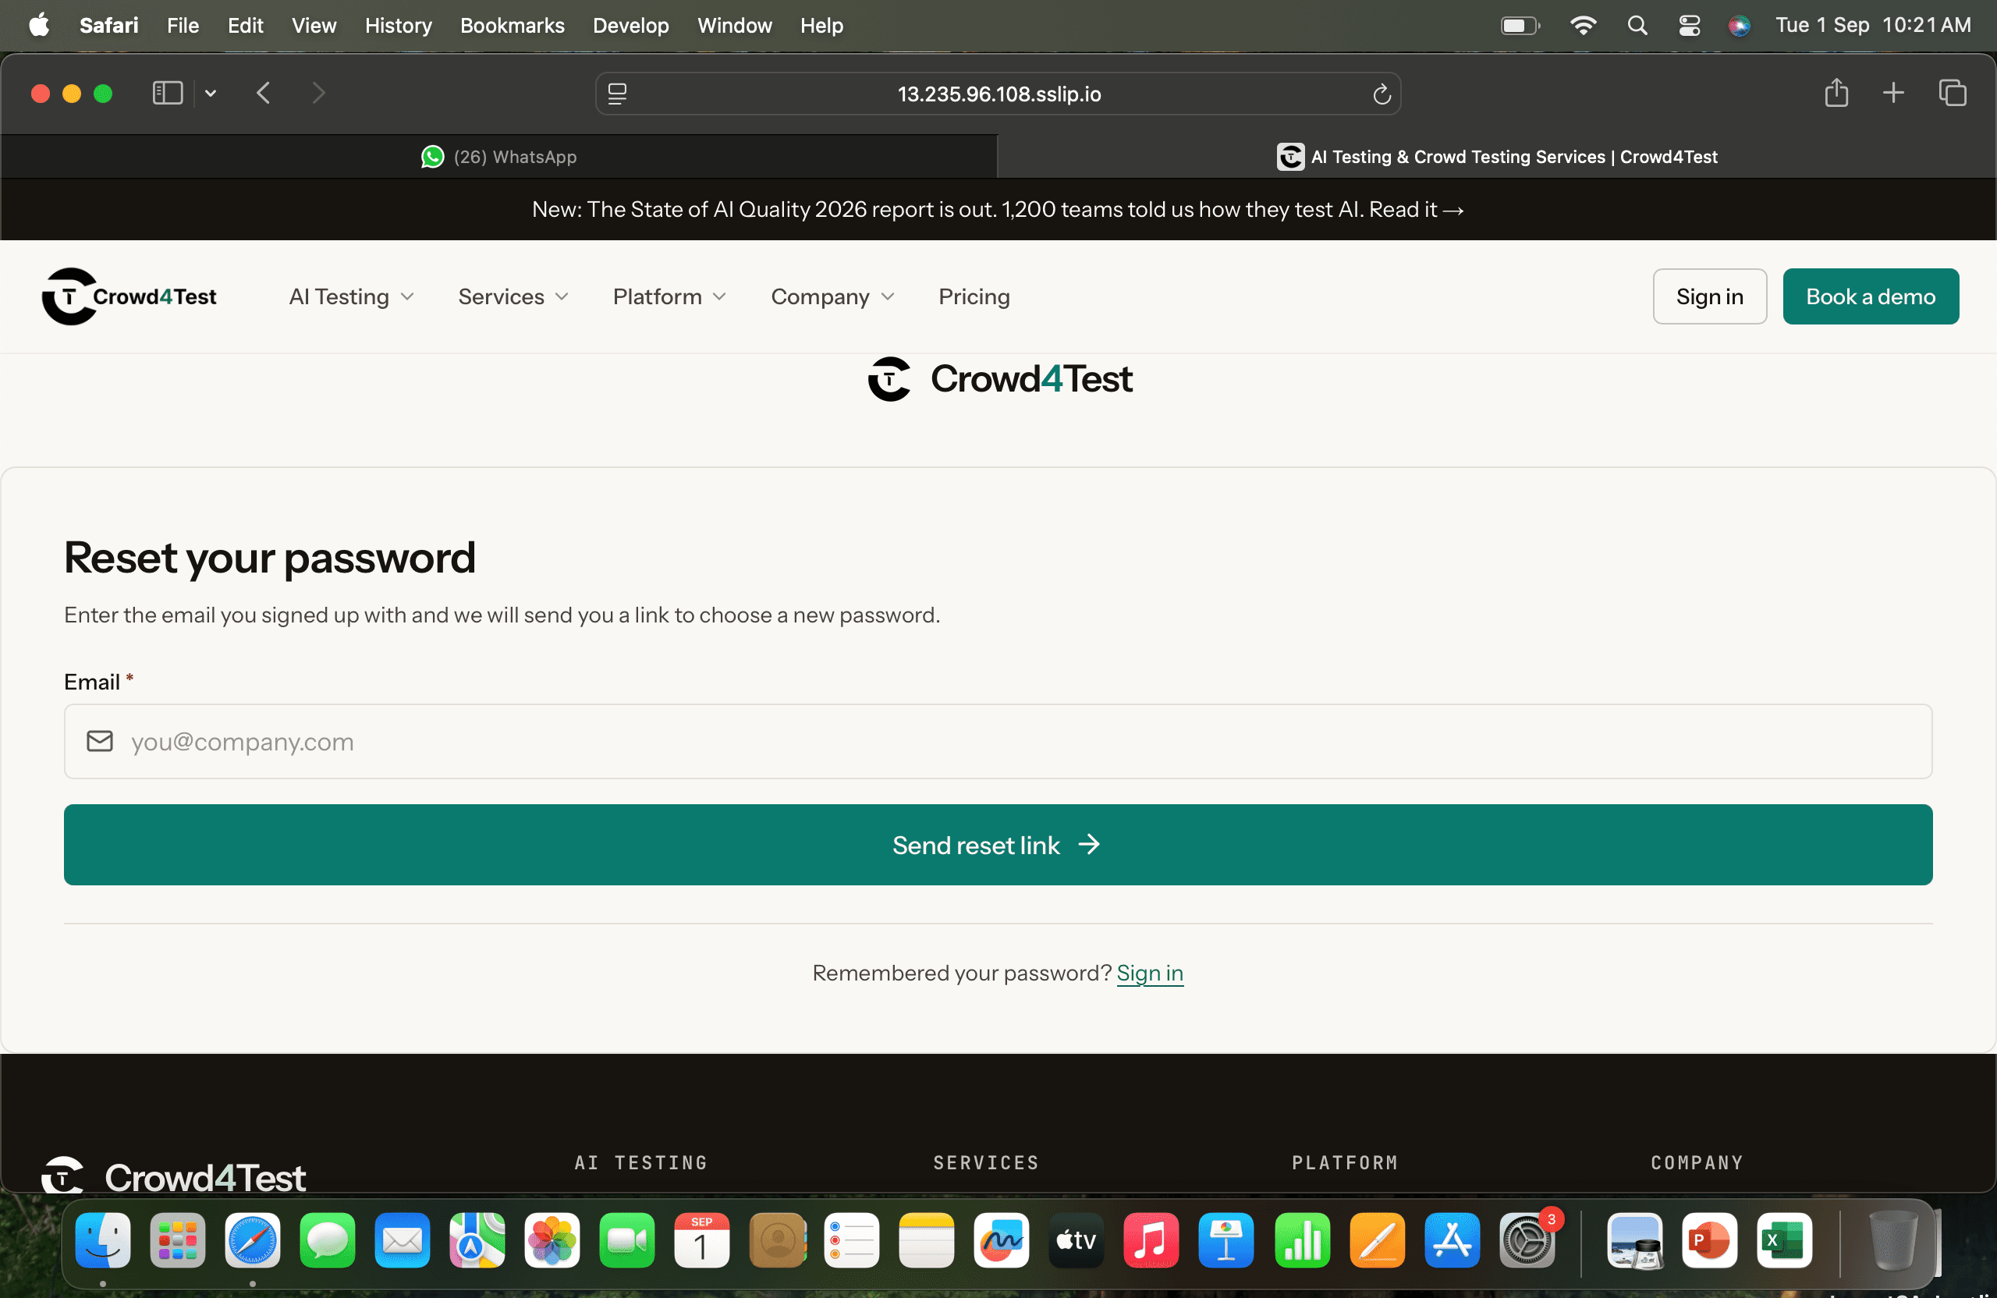Select the Crowd4Test Safari tab

coord(1496,157)
